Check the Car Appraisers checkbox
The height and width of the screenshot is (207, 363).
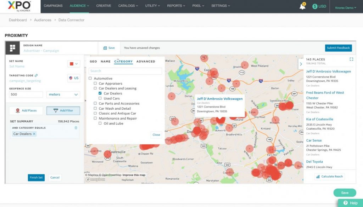[x=95, y=83]
